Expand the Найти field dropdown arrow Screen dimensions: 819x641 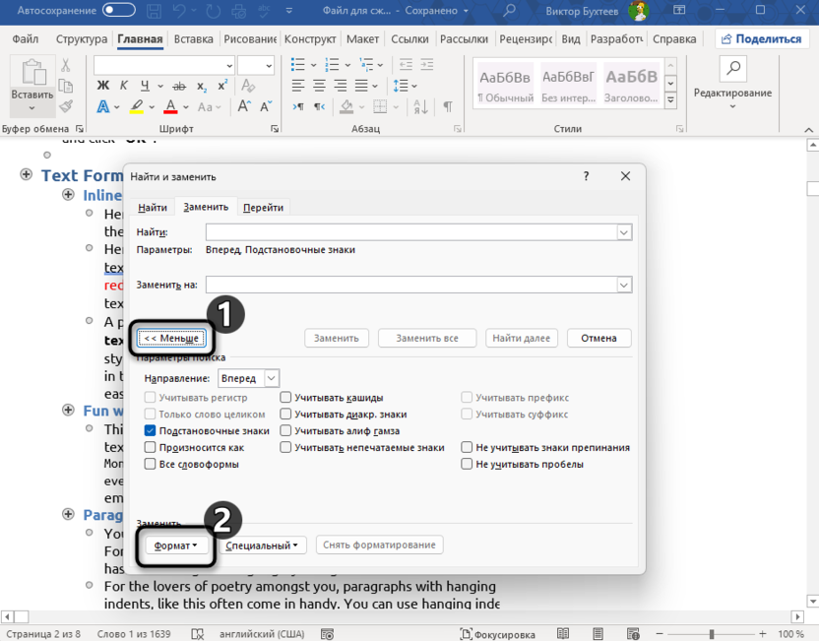623,232
